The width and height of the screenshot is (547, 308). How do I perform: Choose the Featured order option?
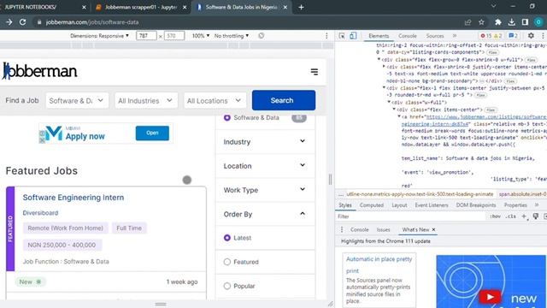[227, 262]
